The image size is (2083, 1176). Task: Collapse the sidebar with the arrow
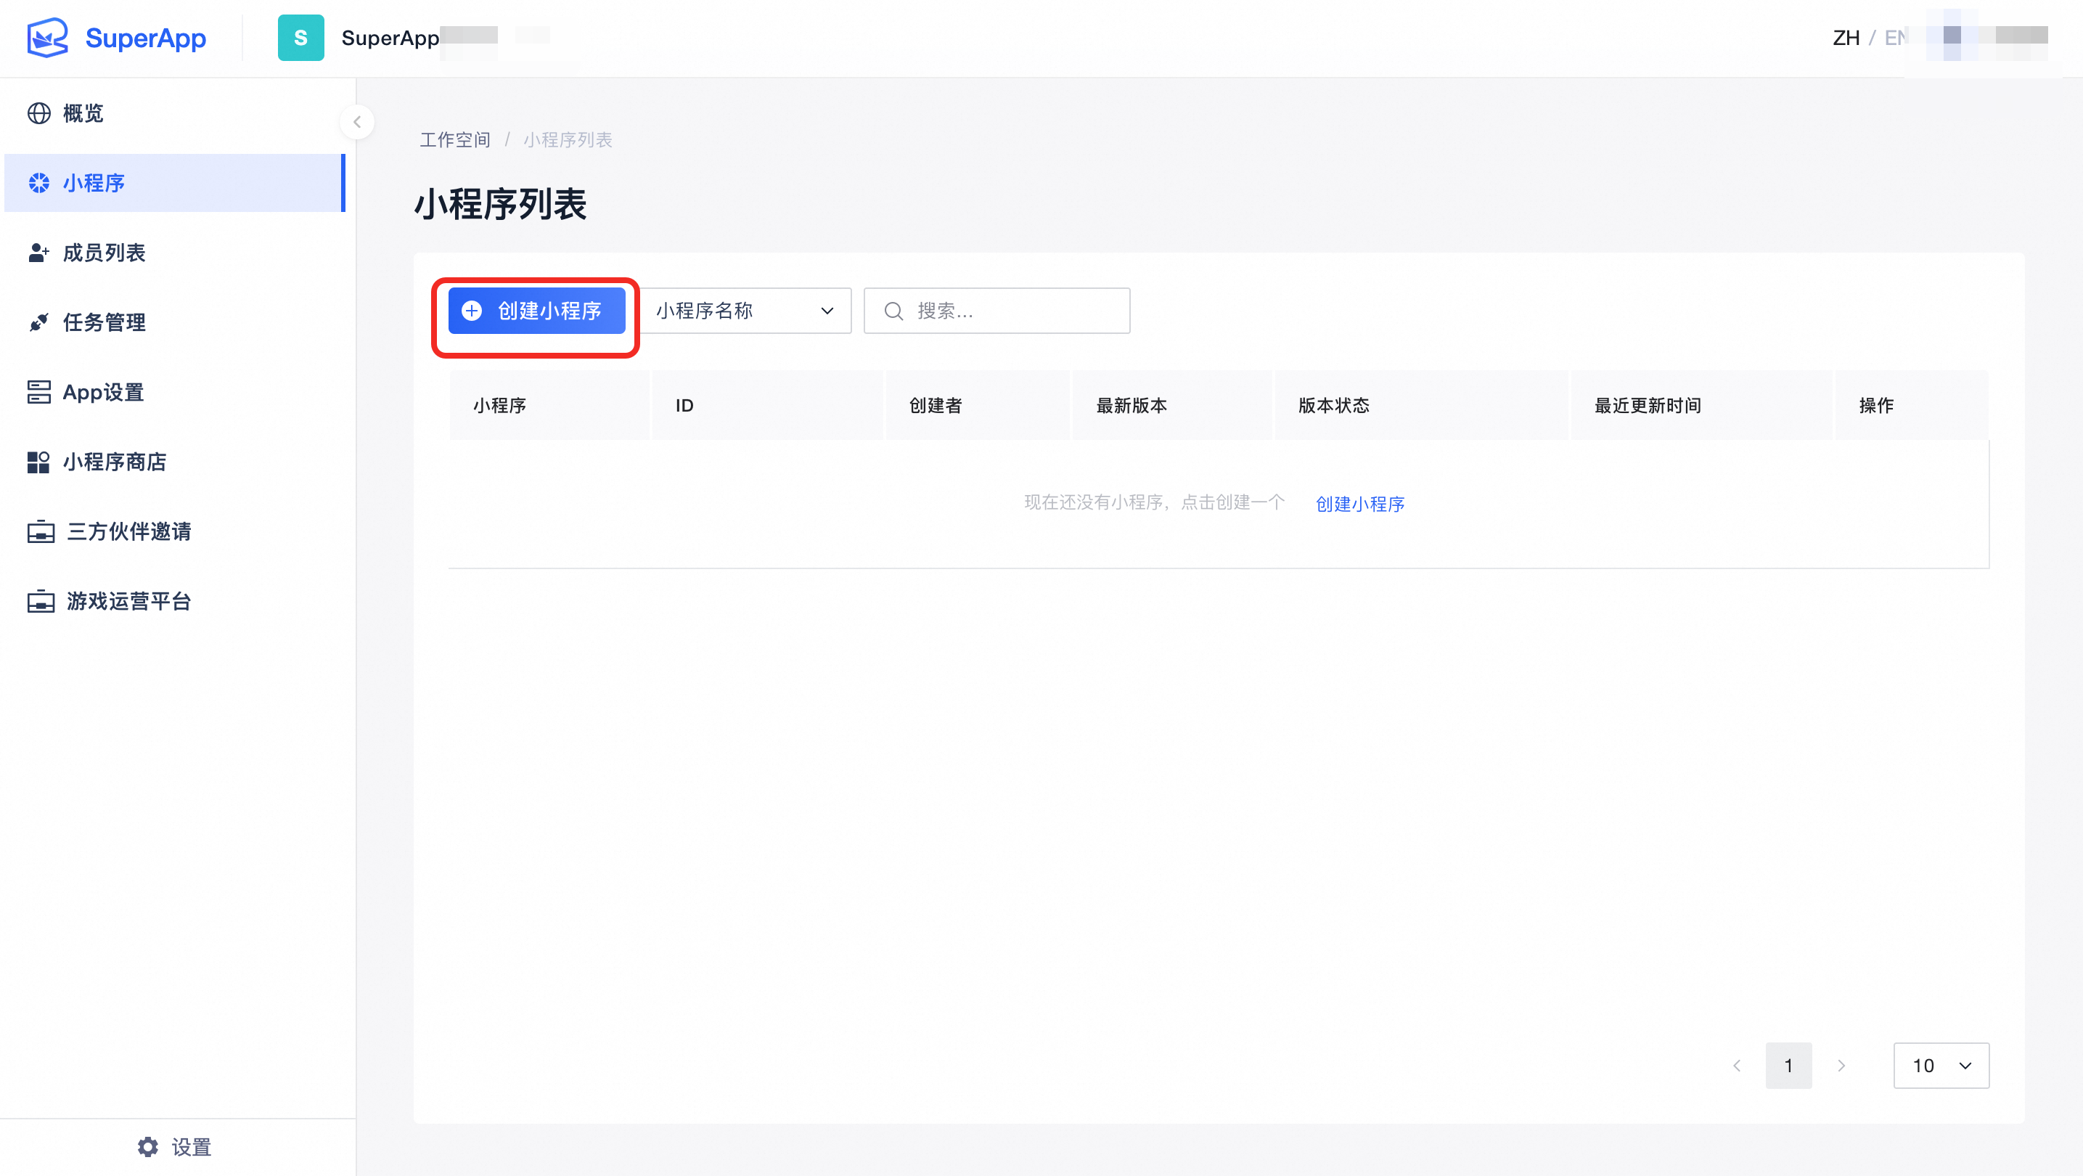(356, 122)
